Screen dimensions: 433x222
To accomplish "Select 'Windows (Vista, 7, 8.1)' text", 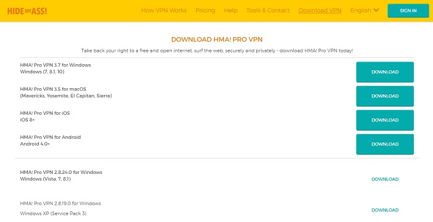I will tap(45, 179).
